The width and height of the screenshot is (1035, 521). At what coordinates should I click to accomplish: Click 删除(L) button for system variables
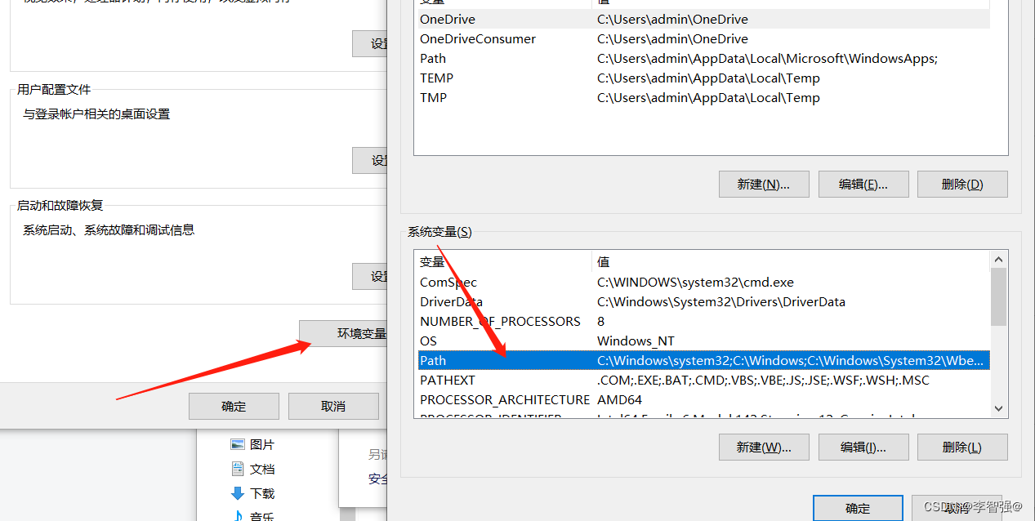pyautogui.click(x=962, y=448)
